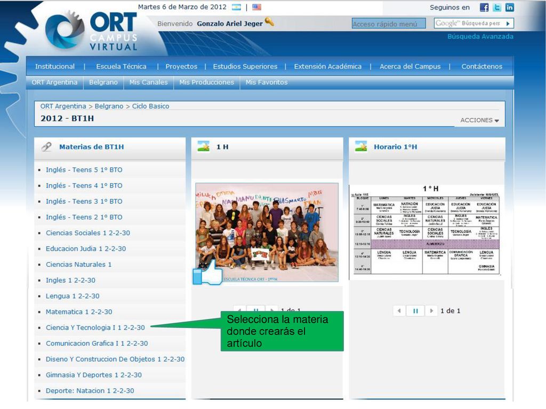
Task: Go to next slide in Horario panel
Action: [x=431, y=310]
